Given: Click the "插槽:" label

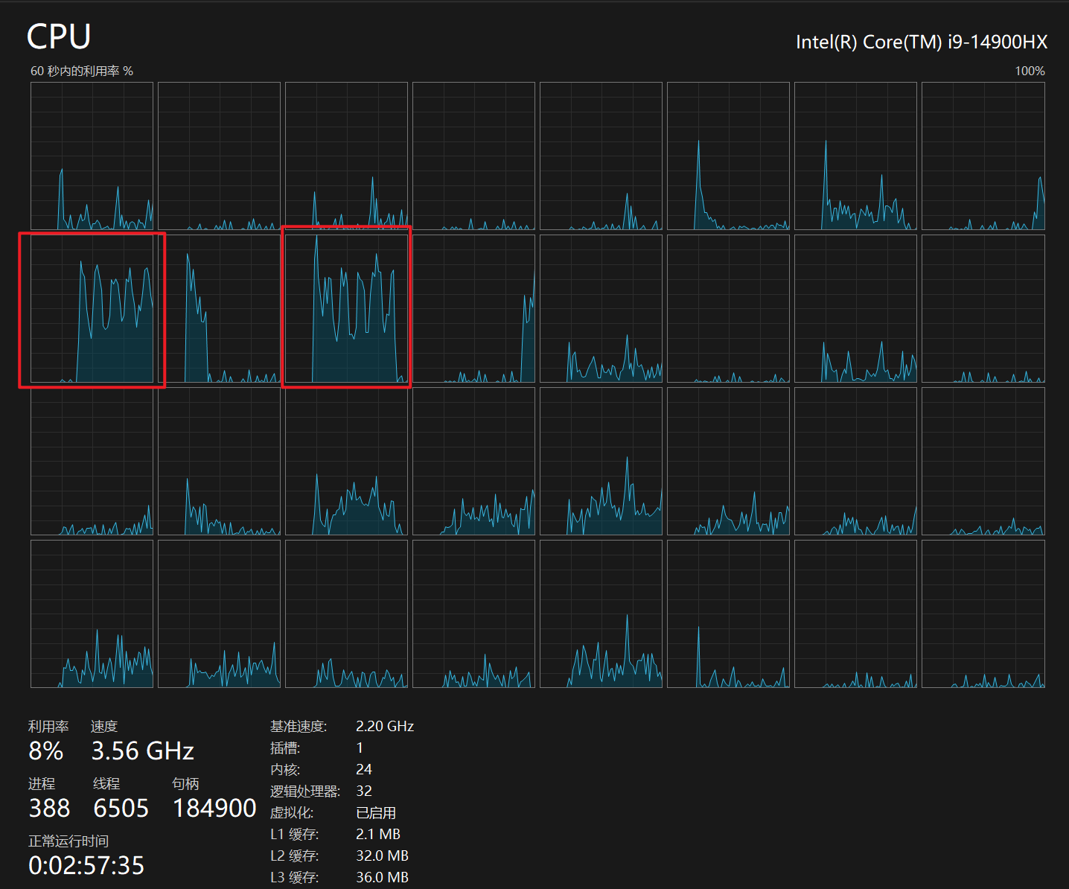Looking at the screenshot, I should pyautogui.click(x=285, y=748).
